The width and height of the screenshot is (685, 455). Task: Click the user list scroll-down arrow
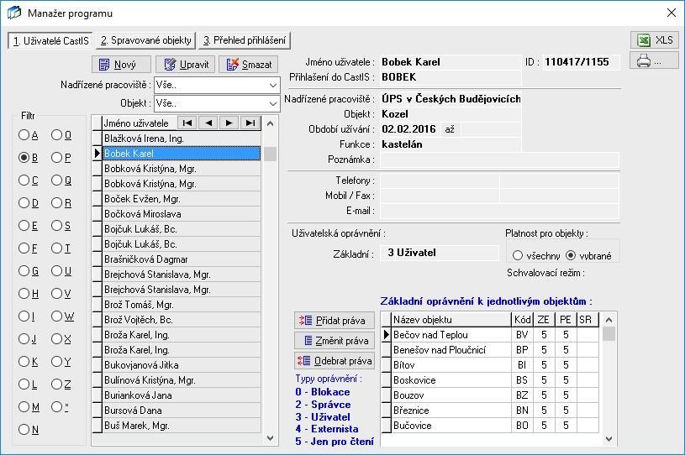coord(271,437)
